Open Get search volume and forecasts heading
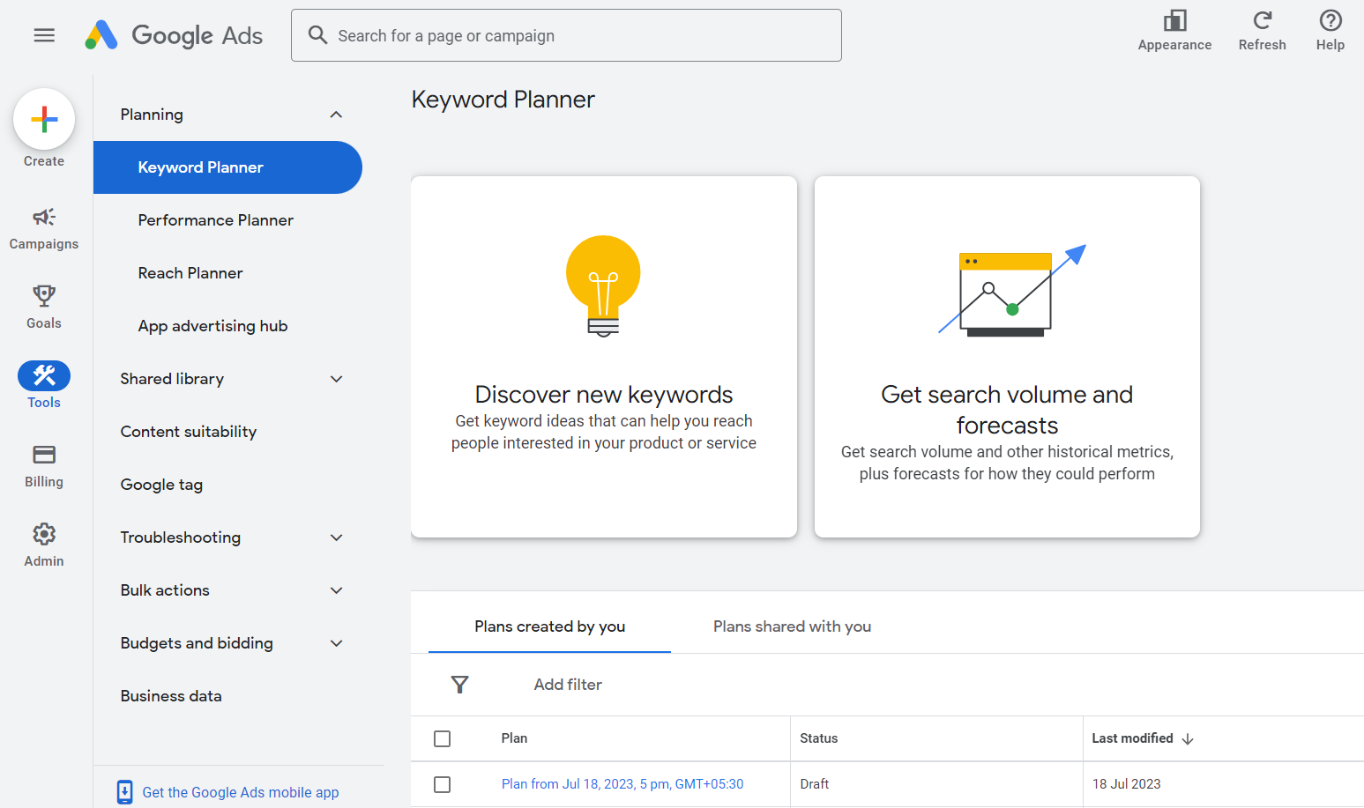This screenshot has height=808, width=1364. point(1007,410)
